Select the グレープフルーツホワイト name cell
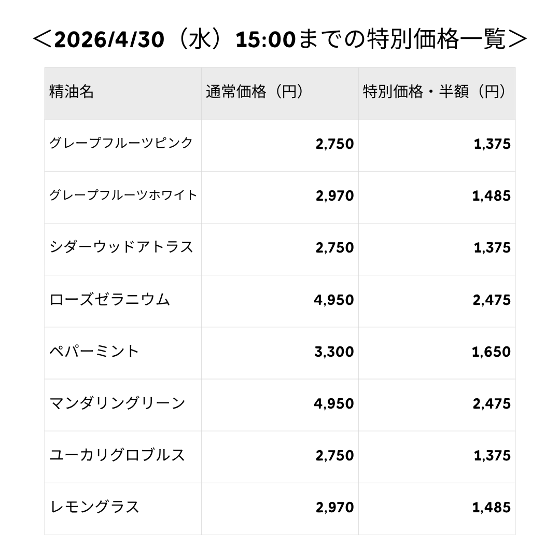This screenshot has height=560, width=560. coord(123,195)
